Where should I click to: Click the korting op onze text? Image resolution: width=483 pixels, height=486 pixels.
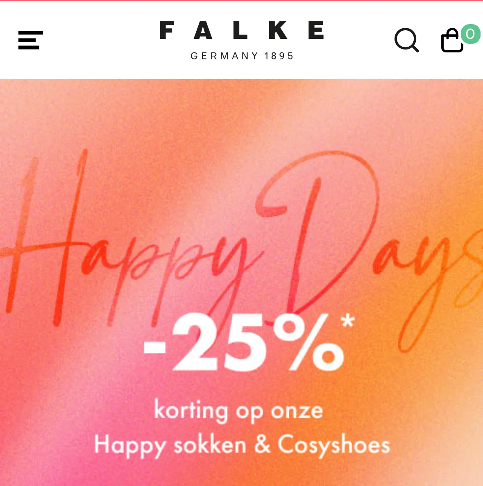[x=238, y=410]
